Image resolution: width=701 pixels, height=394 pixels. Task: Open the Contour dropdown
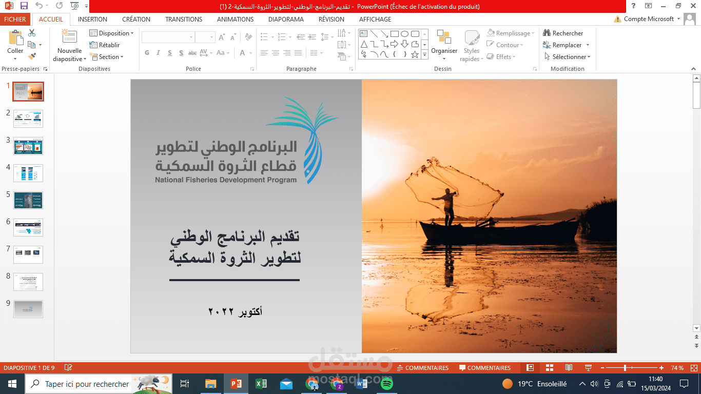click(x=505, y=45)
